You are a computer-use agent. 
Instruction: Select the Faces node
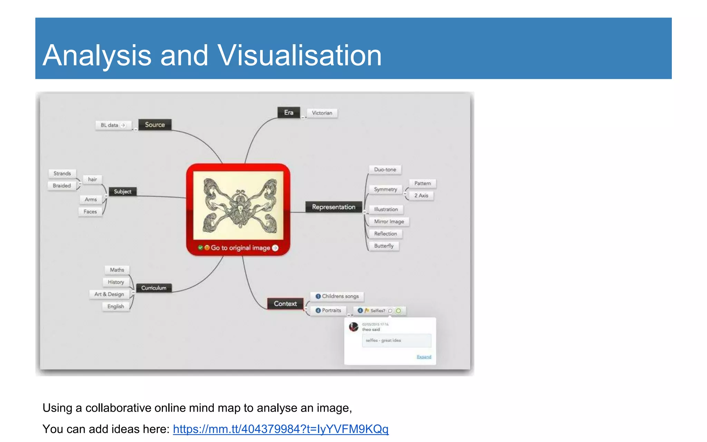click(x=90, y=212)
